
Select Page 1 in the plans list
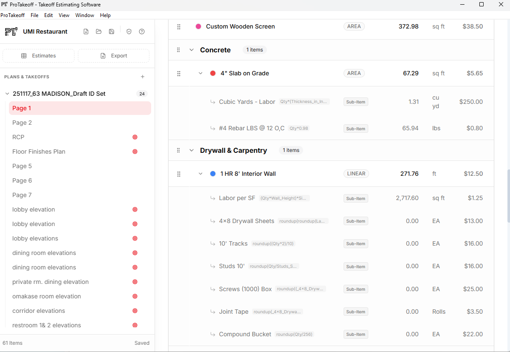tap(80, 109)
